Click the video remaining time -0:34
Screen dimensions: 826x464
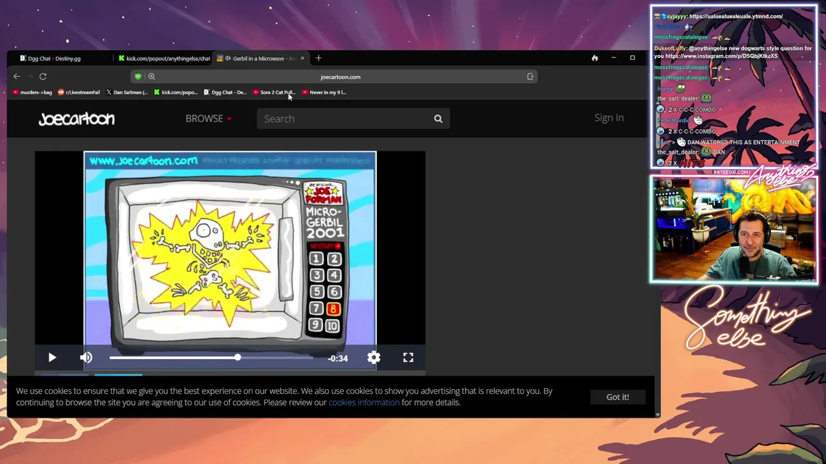[x=337, y=358]
